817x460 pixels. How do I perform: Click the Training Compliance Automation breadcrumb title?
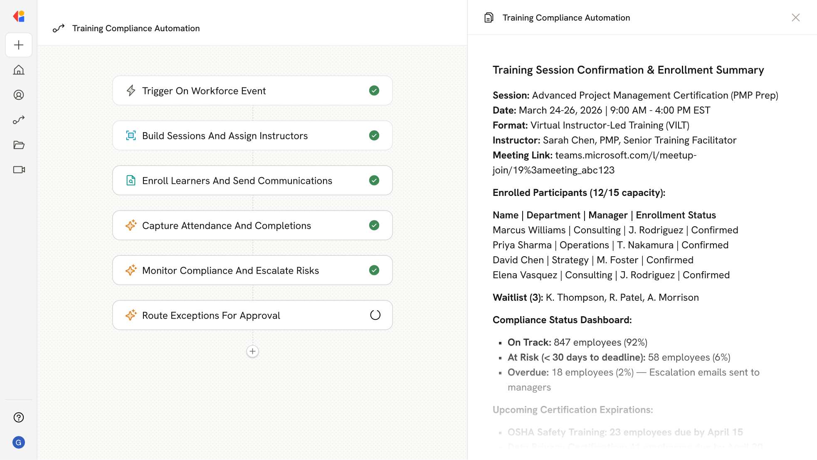click(x=136, y=28)
